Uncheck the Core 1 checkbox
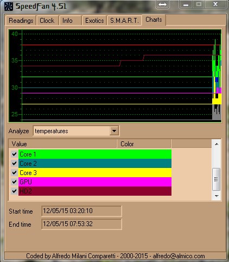The height and width of the screenshot is (262, 229). click(14, 154)
